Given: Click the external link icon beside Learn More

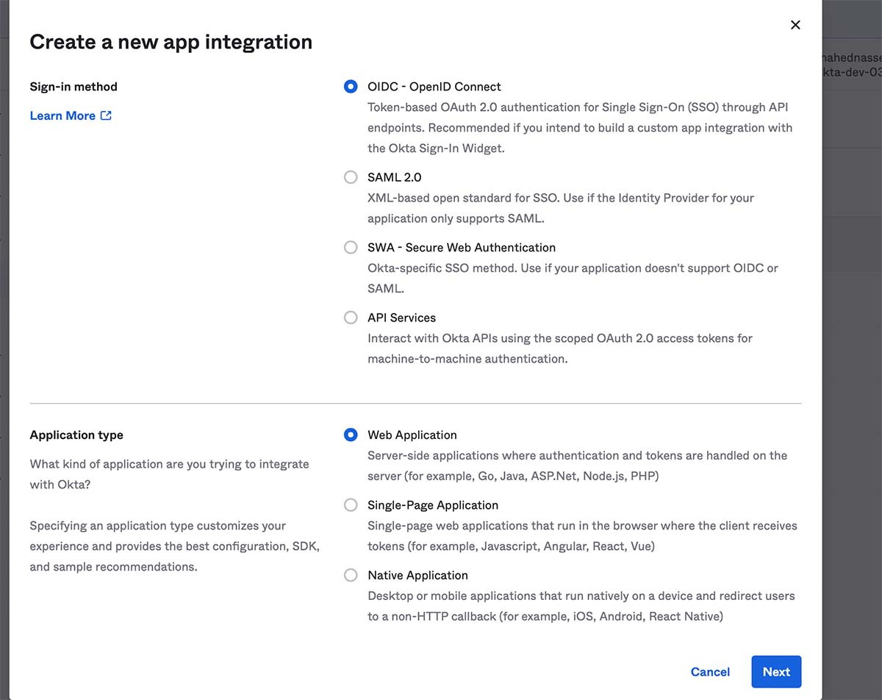Looking at the screenshot, I should coord(106,115).
